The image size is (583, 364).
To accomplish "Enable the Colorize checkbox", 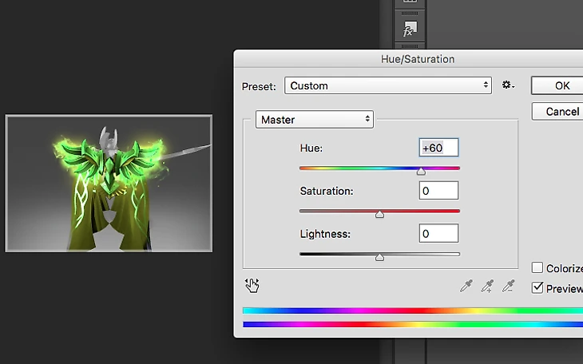I will coord(537,268).
